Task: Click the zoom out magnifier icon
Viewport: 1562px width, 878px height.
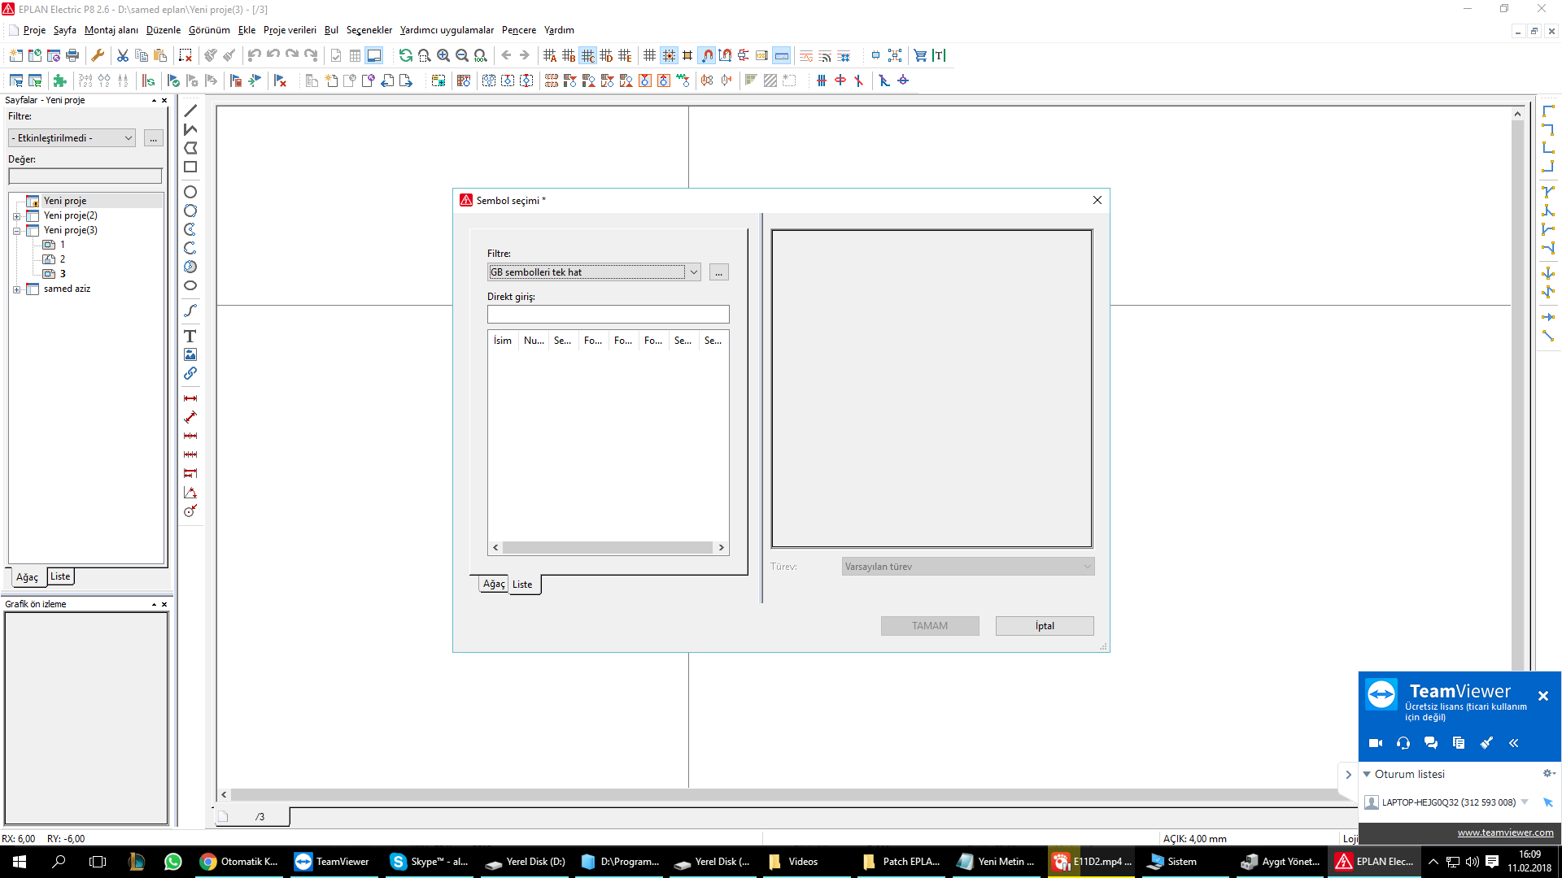Action: [462, 55]
